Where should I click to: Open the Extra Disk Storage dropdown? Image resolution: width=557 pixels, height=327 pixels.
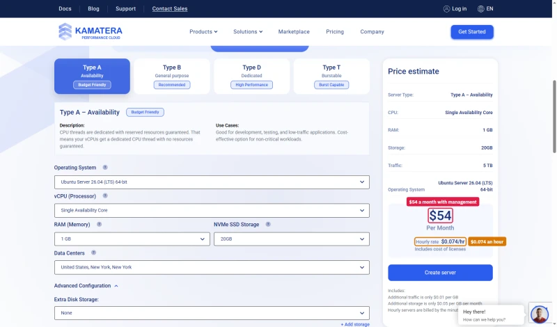coord(212,313)
